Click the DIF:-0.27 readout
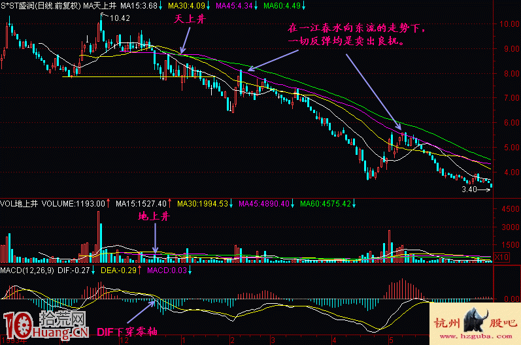521x345 pixels. point(74,271)
